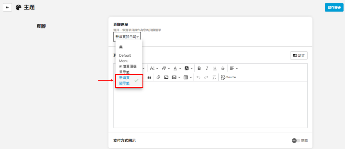This screenshot has width=345, height=149.
Task: Click the 語言 language button
Action: click(299, 55)
